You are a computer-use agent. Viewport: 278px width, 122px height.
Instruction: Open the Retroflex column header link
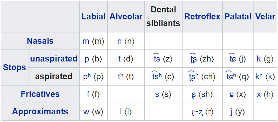202,17
